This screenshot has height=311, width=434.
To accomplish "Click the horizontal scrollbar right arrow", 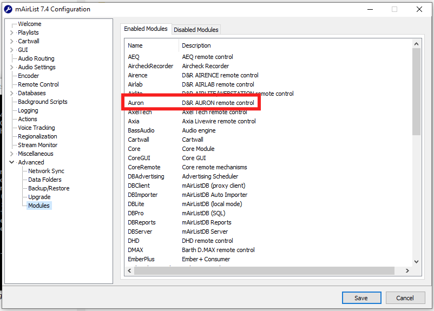I will pyautogui.click(x=407, y=271).
